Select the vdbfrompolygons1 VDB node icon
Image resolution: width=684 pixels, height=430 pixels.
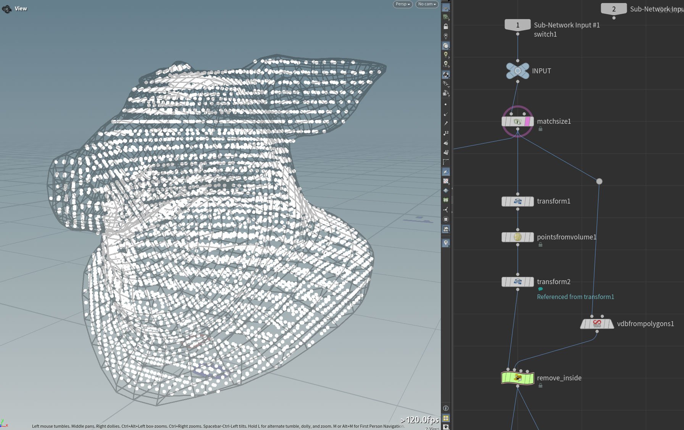coord(597,324)
